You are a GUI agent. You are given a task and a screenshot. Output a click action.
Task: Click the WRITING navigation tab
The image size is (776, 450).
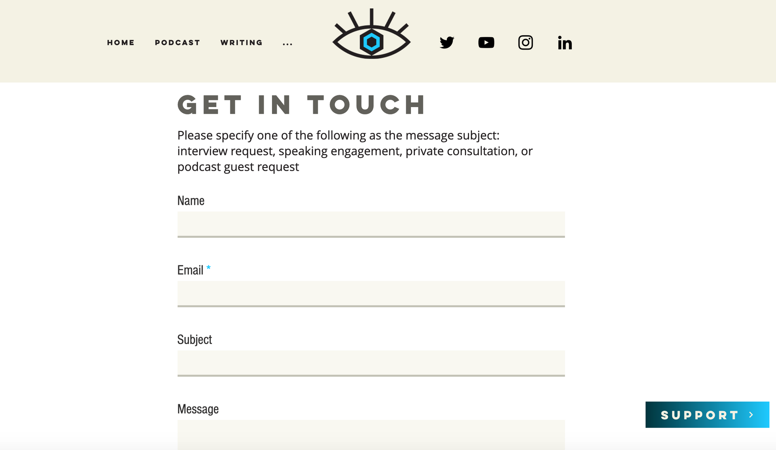coord(242,42)
